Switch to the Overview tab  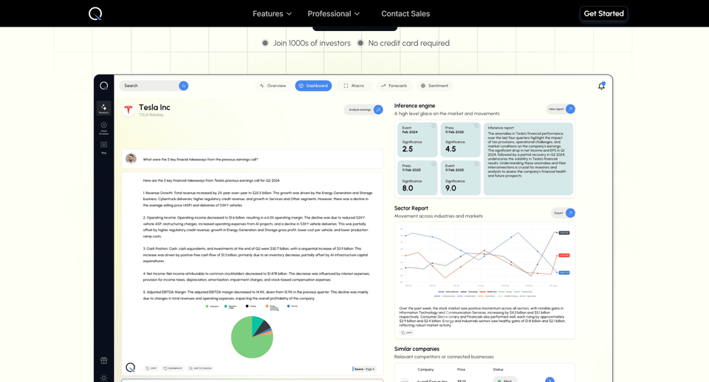[272, 86]
